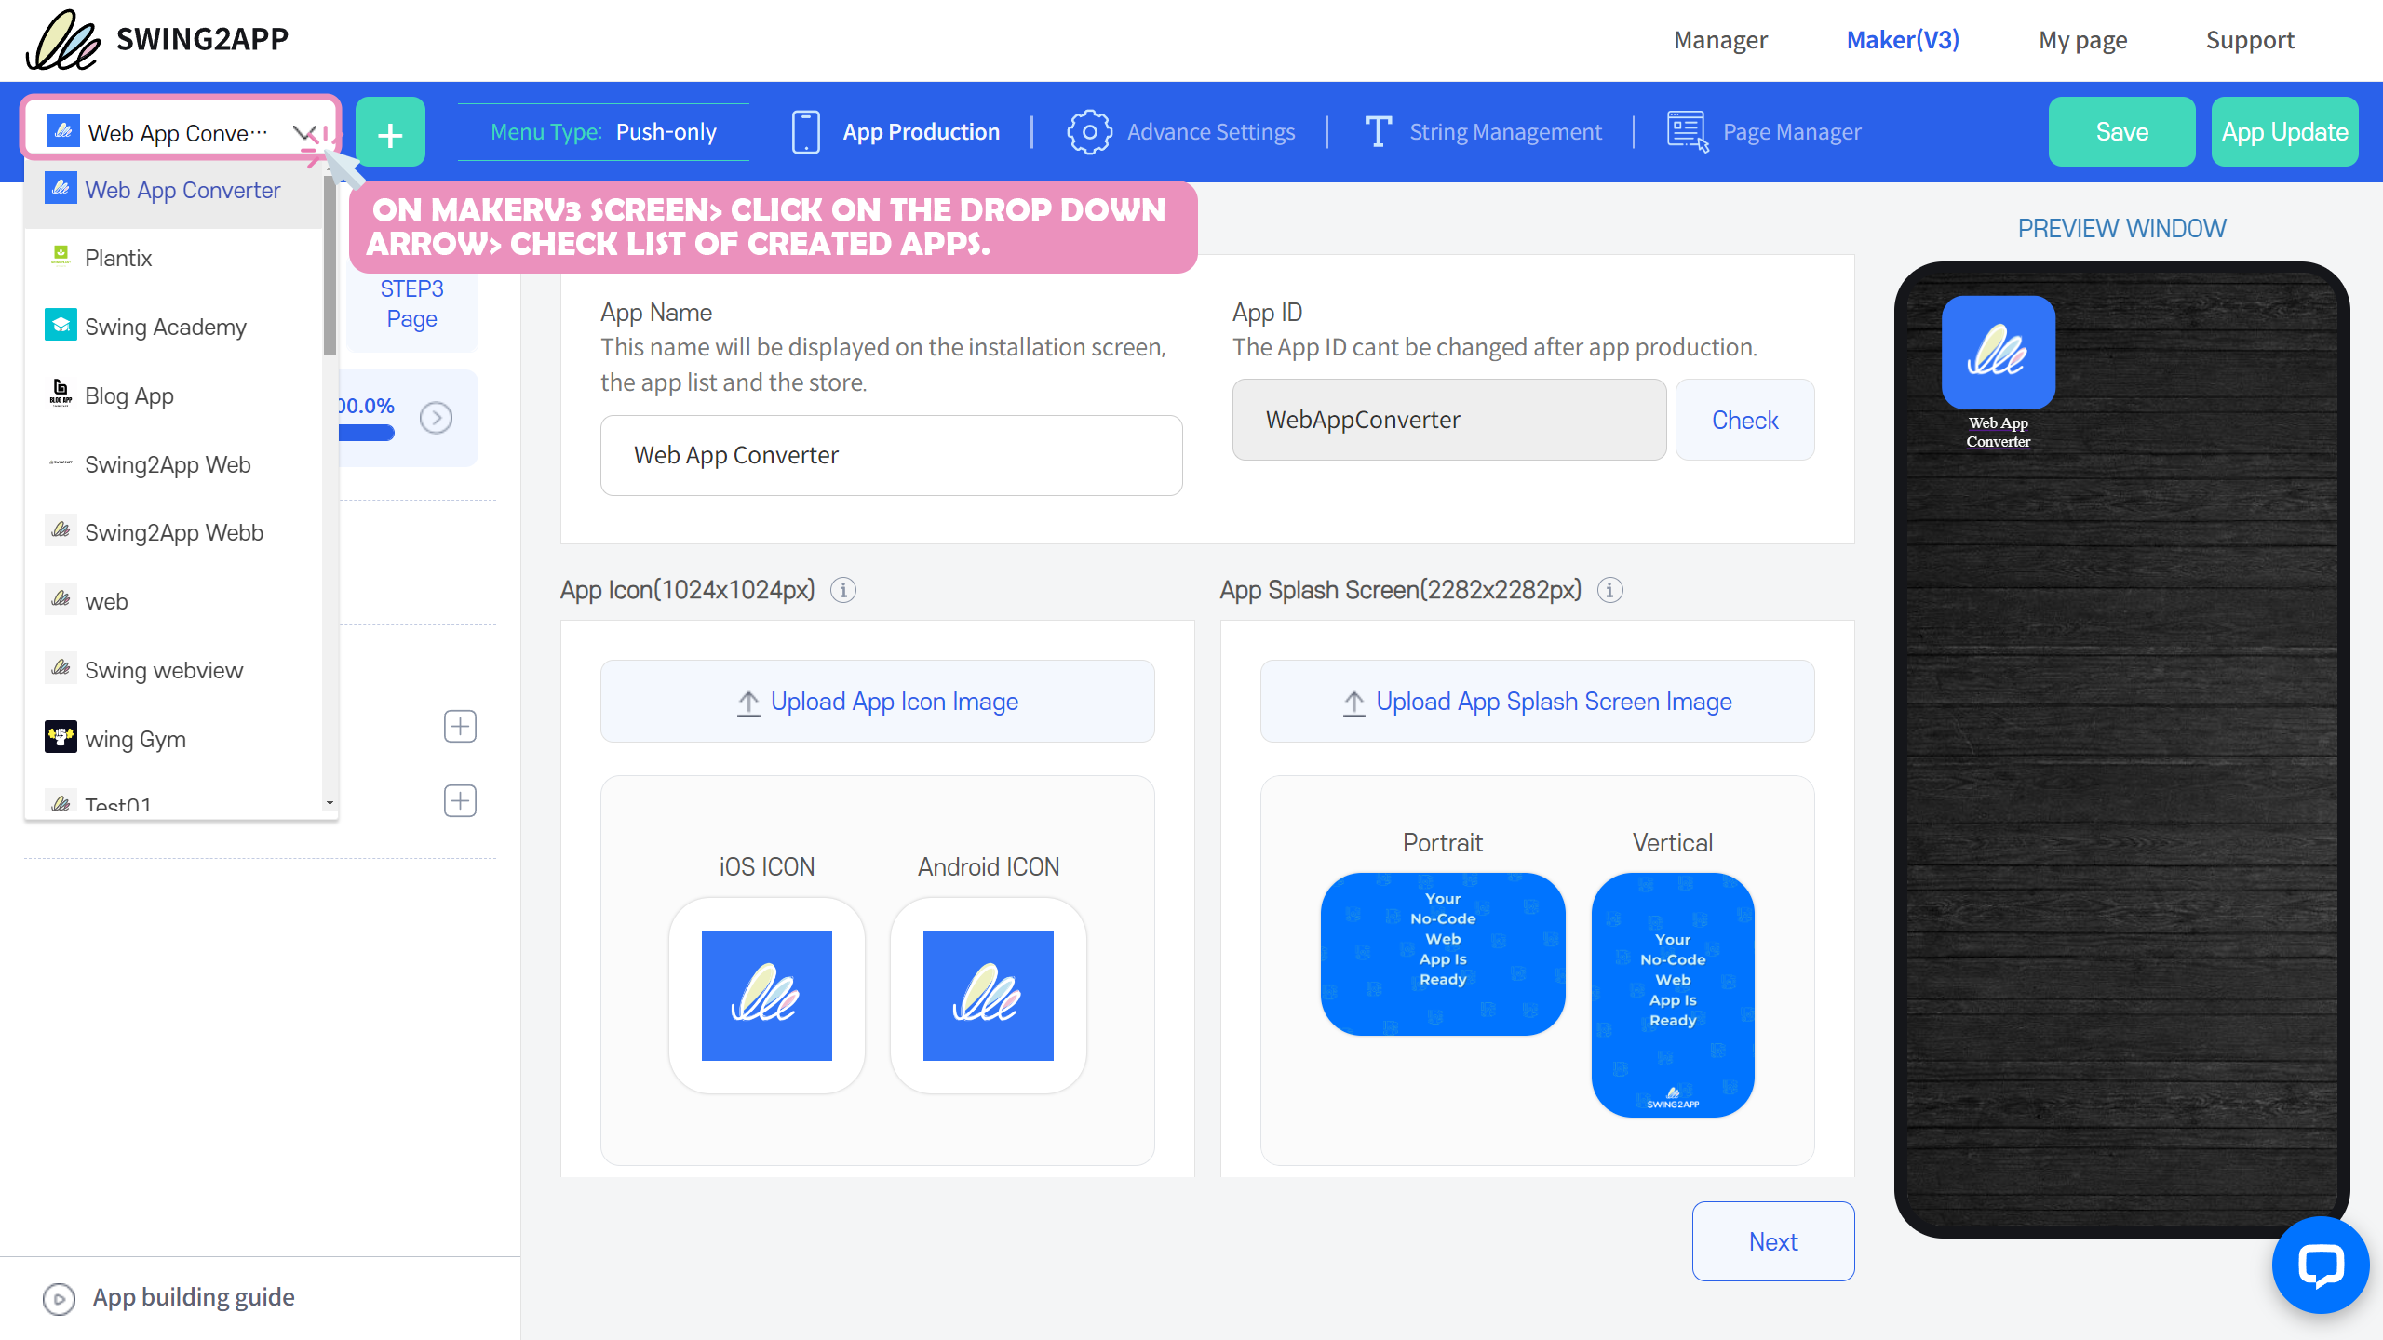Open the chat support bubble
Image resolution: width=2383 pixels, height=1340 pixels.
(2320, 1266)
